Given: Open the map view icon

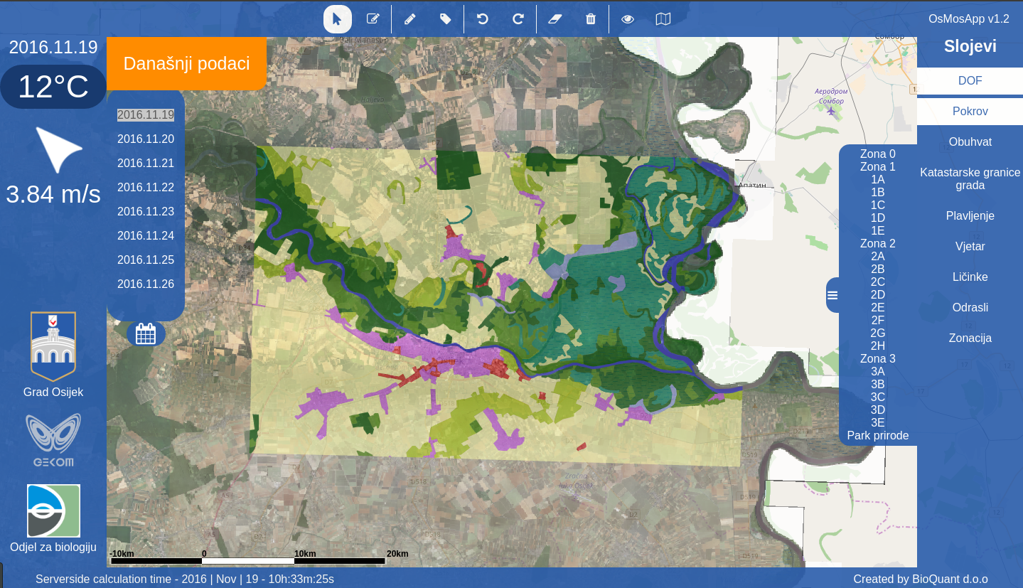Looking at the screenshot, I should click(663, 19).
